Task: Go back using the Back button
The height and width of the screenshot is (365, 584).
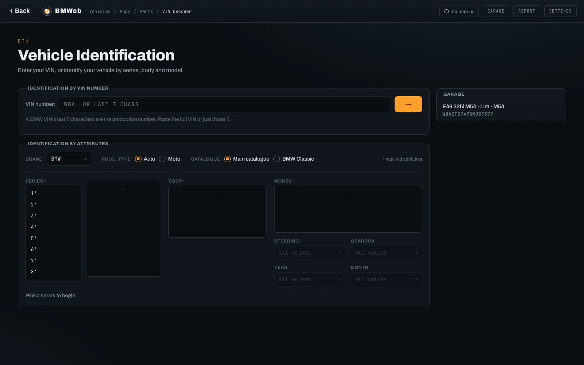Action: 20,11
